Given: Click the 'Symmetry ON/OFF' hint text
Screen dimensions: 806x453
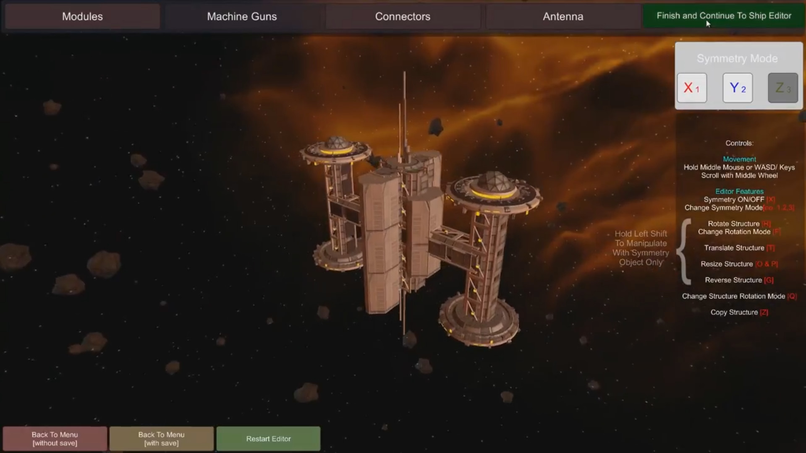Looking at the screenshot, I should 739,200.
